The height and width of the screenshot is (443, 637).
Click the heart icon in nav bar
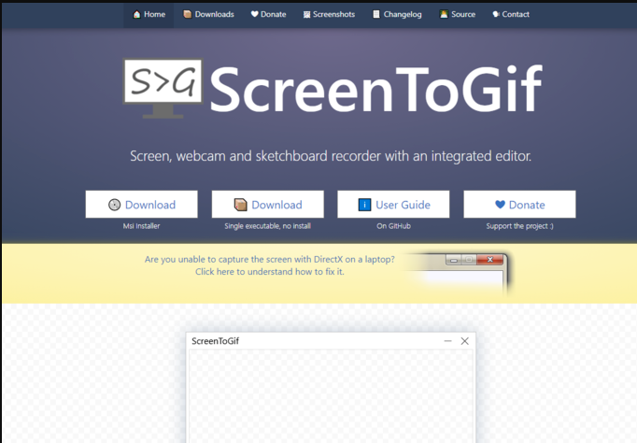[254, 14]
